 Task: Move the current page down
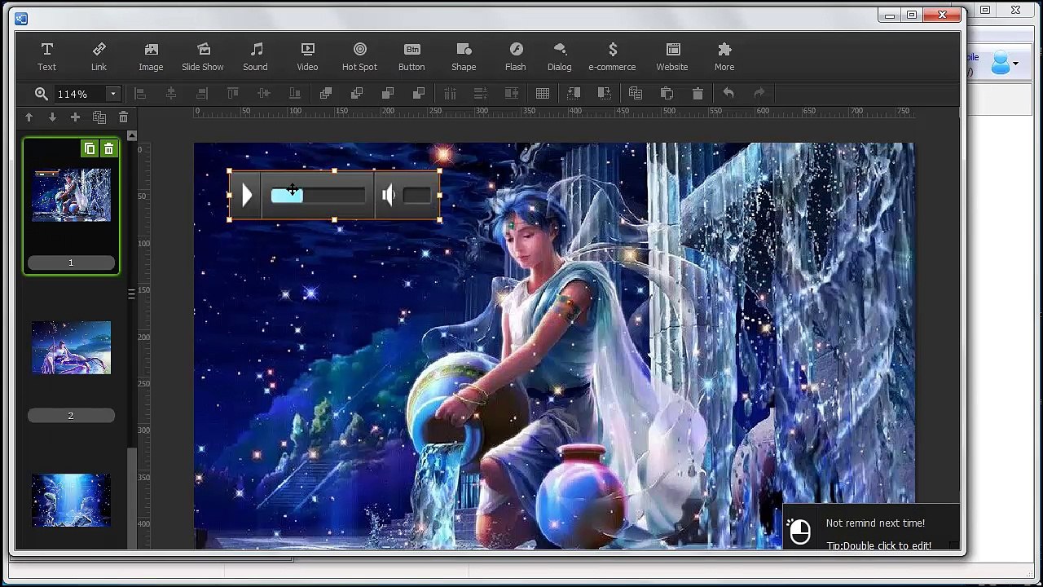[x=52, y=118]
